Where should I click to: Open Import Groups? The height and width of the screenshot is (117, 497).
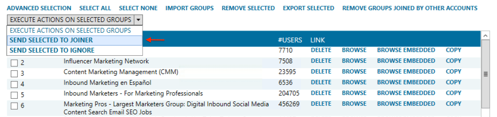189,8
